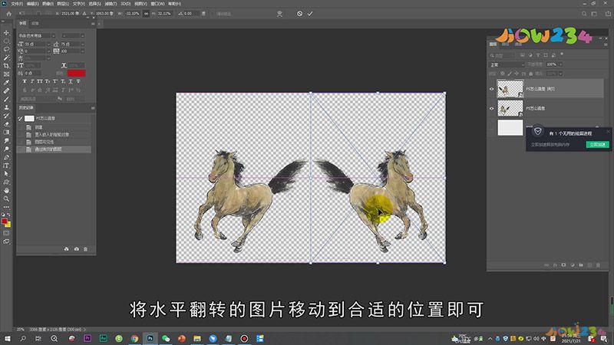The width and height of the screenshot is (614, 345).
Task: Open the Window menu
Action: pyautogui.click(x=158, y=4)
